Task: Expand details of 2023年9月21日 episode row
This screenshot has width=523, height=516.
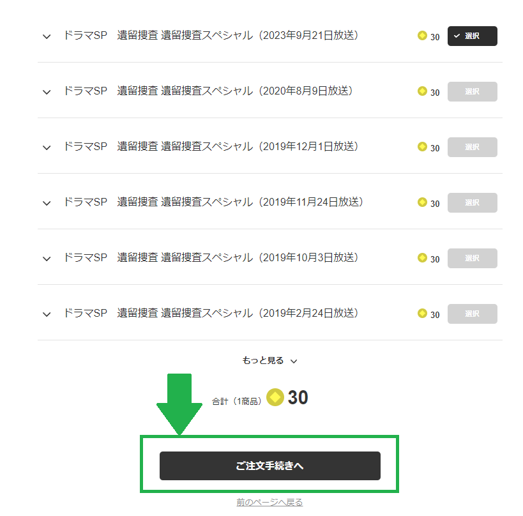Action: coord(47,37)
